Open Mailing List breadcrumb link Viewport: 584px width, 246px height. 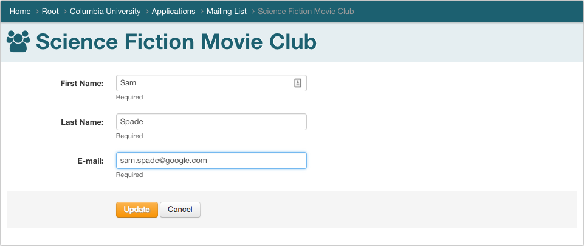pyautogui.click(x=227, y=11)
